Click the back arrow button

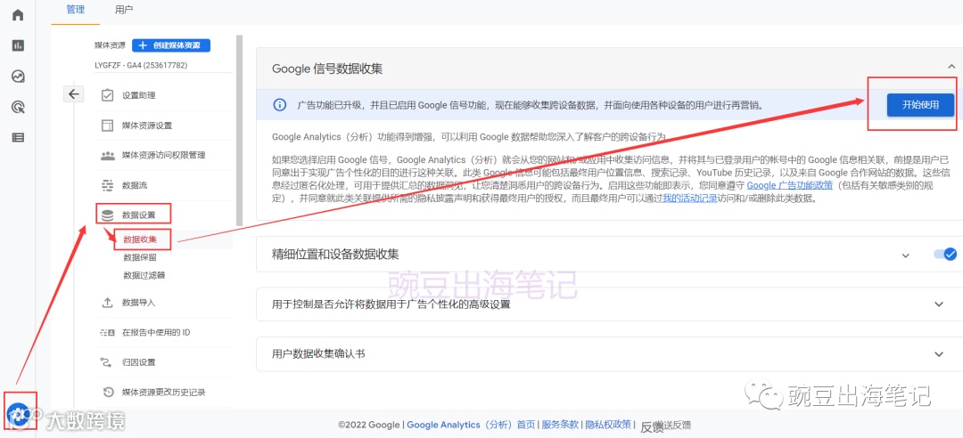click(74, 93)
